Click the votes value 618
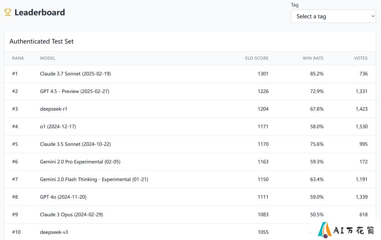This screenshot has width=381, height=240. click(363, 215)
